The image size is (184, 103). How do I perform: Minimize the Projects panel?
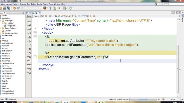coord(23,13)
